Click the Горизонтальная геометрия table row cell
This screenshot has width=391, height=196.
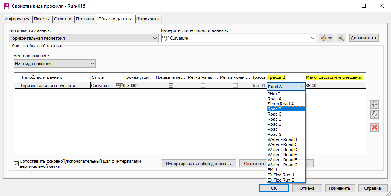55,86
